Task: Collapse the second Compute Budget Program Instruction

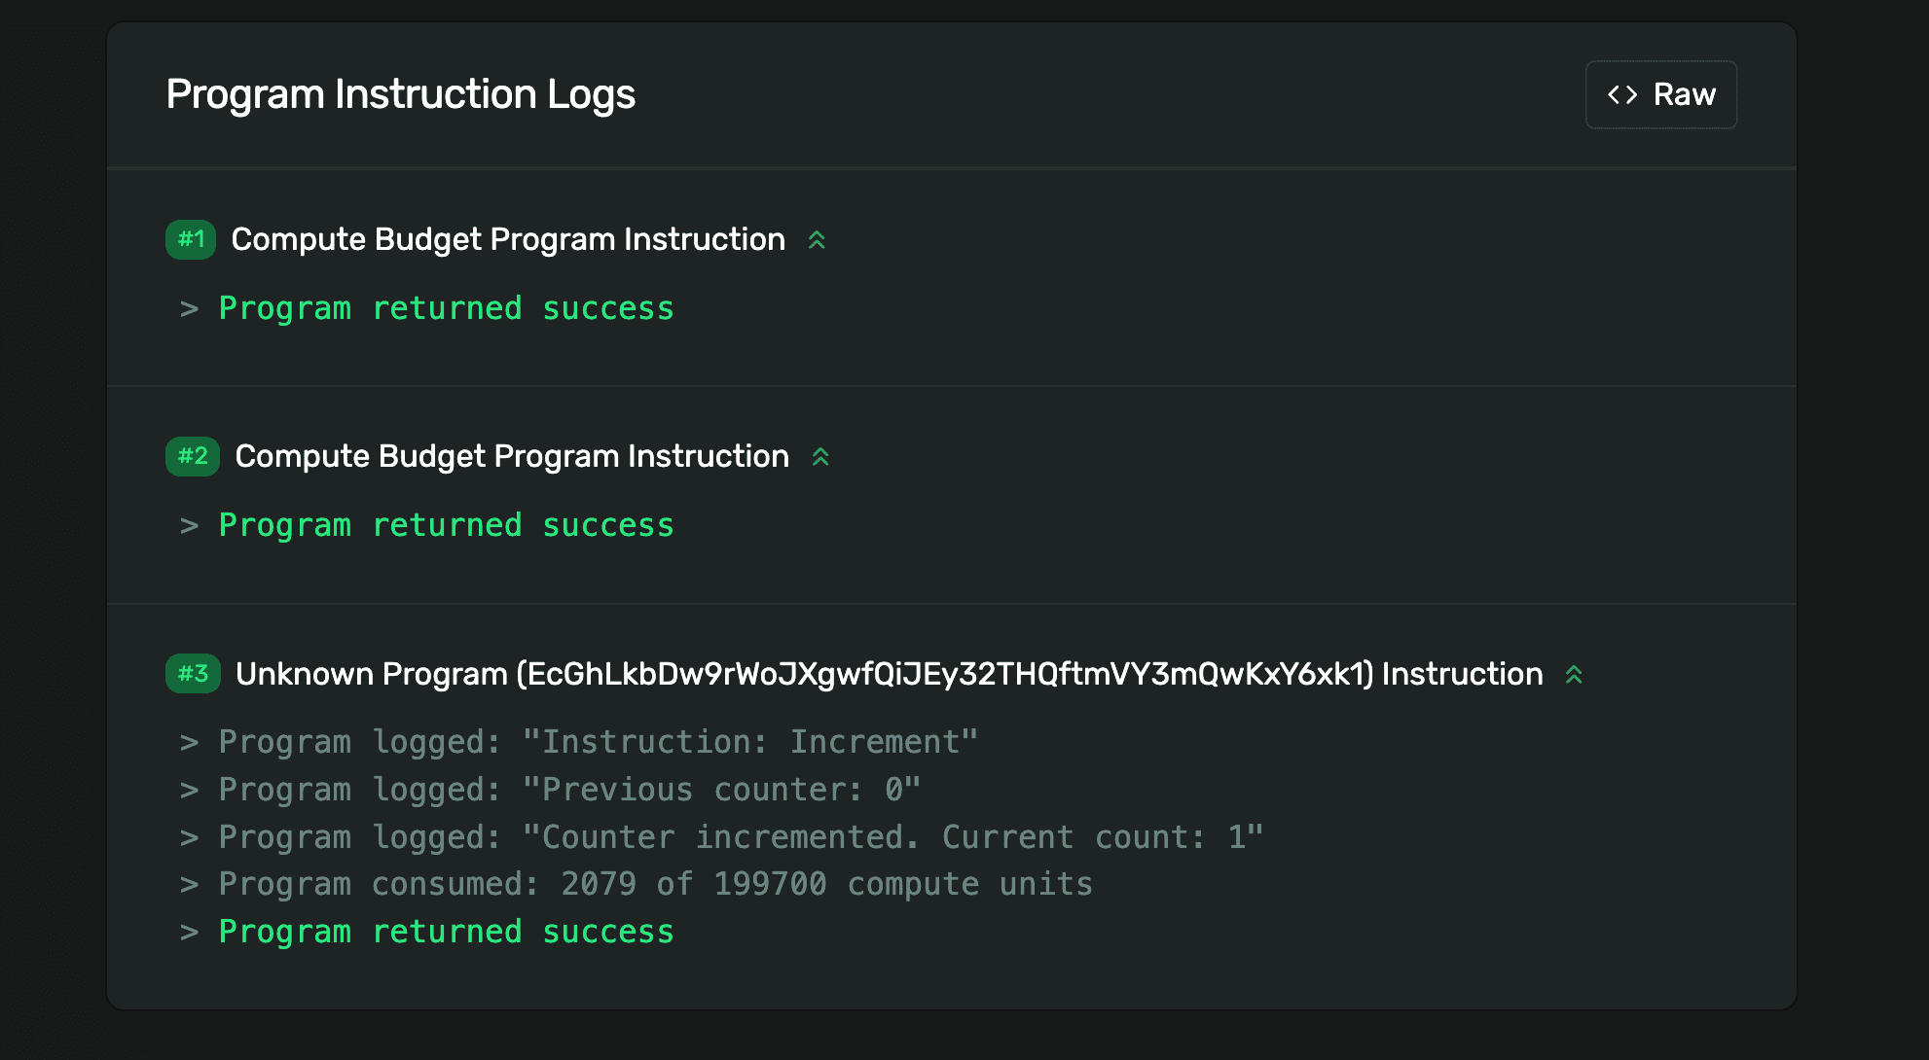Action: [x=821, y=456]
